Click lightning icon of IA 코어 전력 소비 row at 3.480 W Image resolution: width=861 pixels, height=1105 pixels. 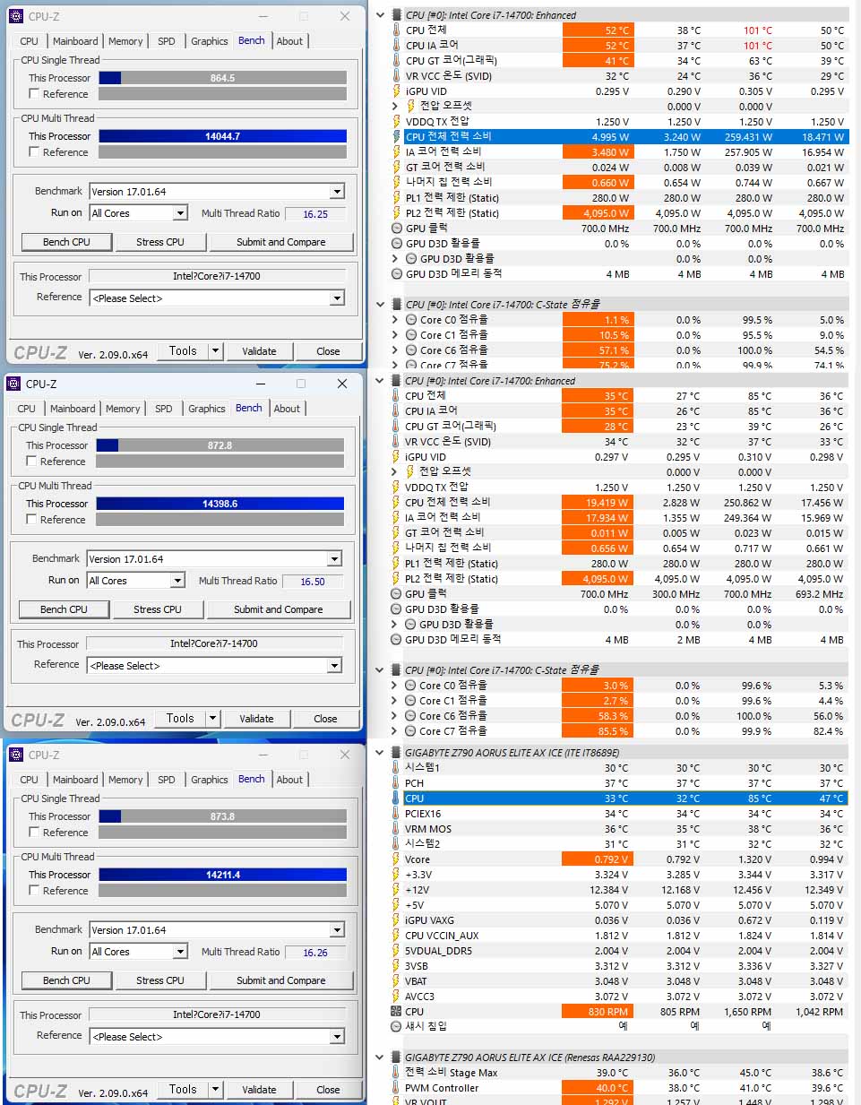(x=397, y=151)
